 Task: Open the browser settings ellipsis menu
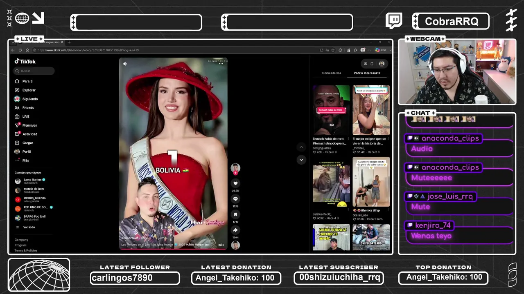[x=370, y=50]
